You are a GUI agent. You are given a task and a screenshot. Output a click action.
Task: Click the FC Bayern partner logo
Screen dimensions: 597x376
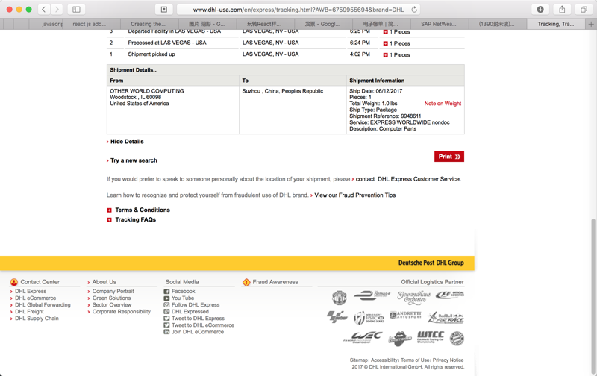(457, 338)
